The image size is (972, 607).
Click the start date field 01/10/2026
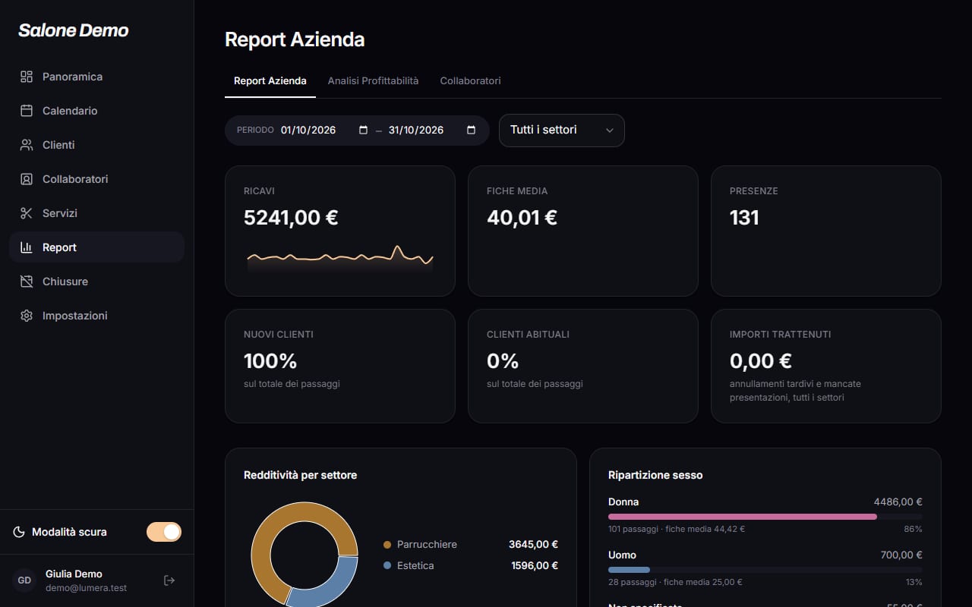[x=324, y=130]
